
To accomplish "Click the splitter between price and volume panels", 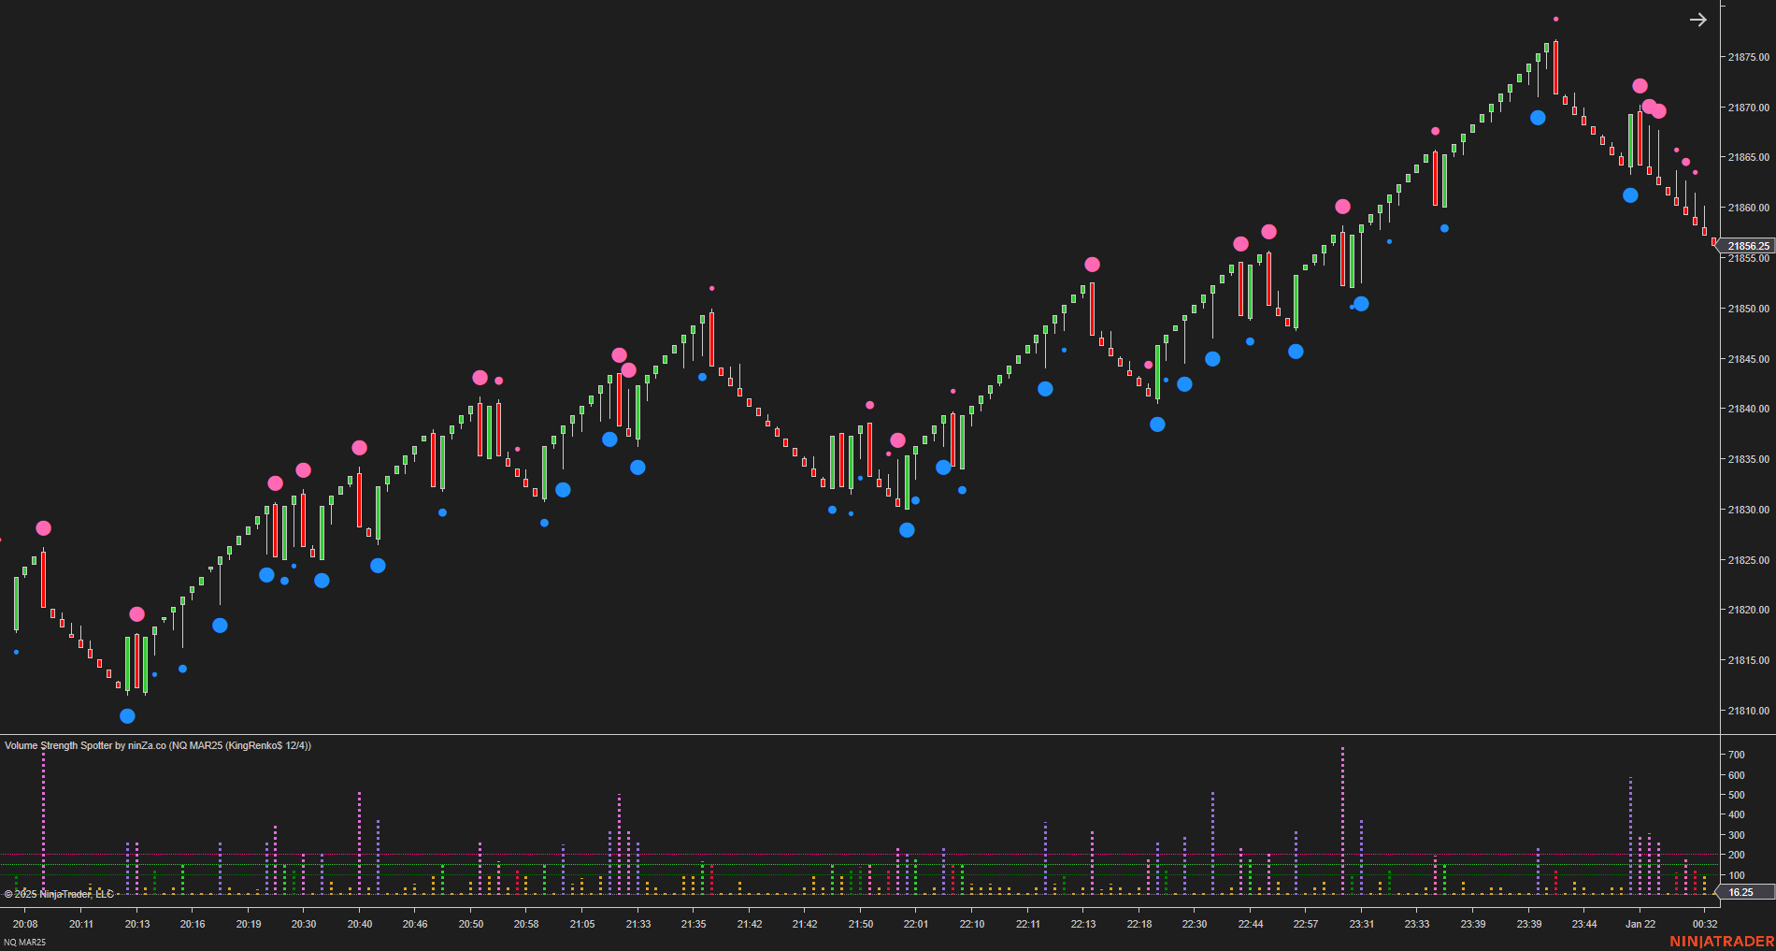I will pos(888,737).
